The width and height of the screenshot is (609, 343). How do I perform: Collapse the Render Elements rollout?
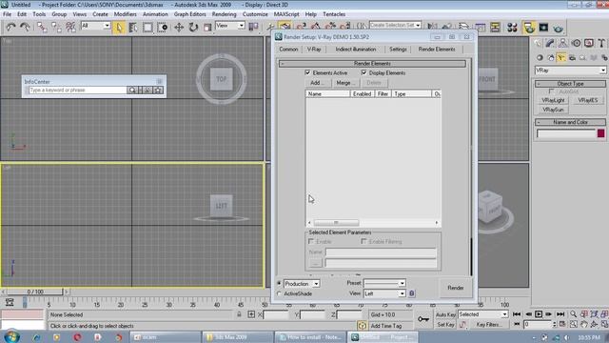pyautogui.click(x=372, y=64)
